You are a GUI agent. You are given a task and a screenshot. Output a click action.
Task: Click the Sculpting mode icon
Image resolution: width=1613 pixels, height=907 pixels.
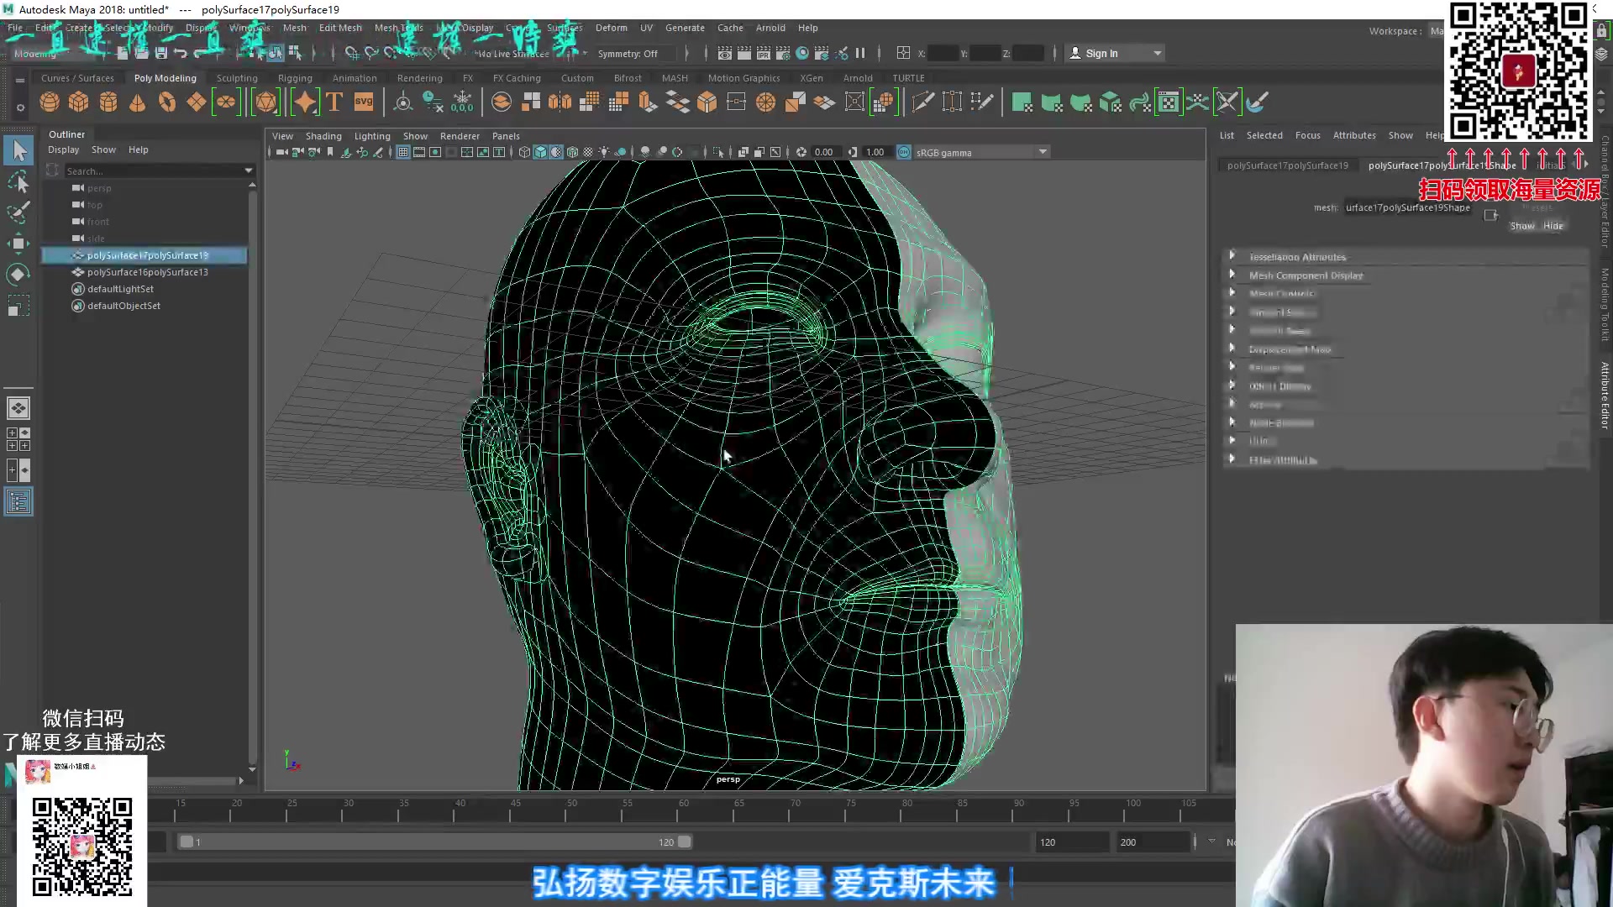click(236, 76)
